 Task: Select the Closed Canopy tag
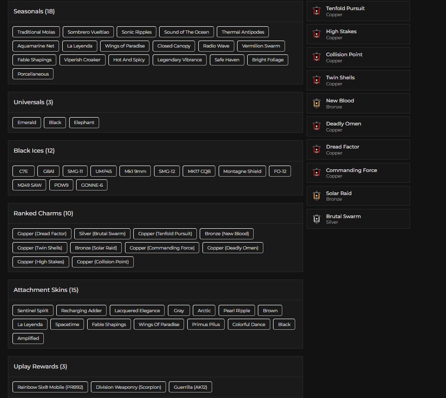pos(174,46)
